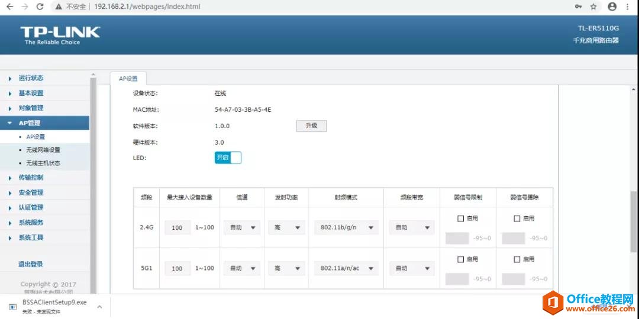Edit 2.4G max device count field
This screenshot has width=639, height=319.
pyautogui.click(x=177, y=227)
